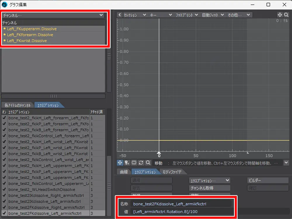This screenshot has height=219, width=292.
Task: Click the 値 expression input field
Action: click(182, 212)
